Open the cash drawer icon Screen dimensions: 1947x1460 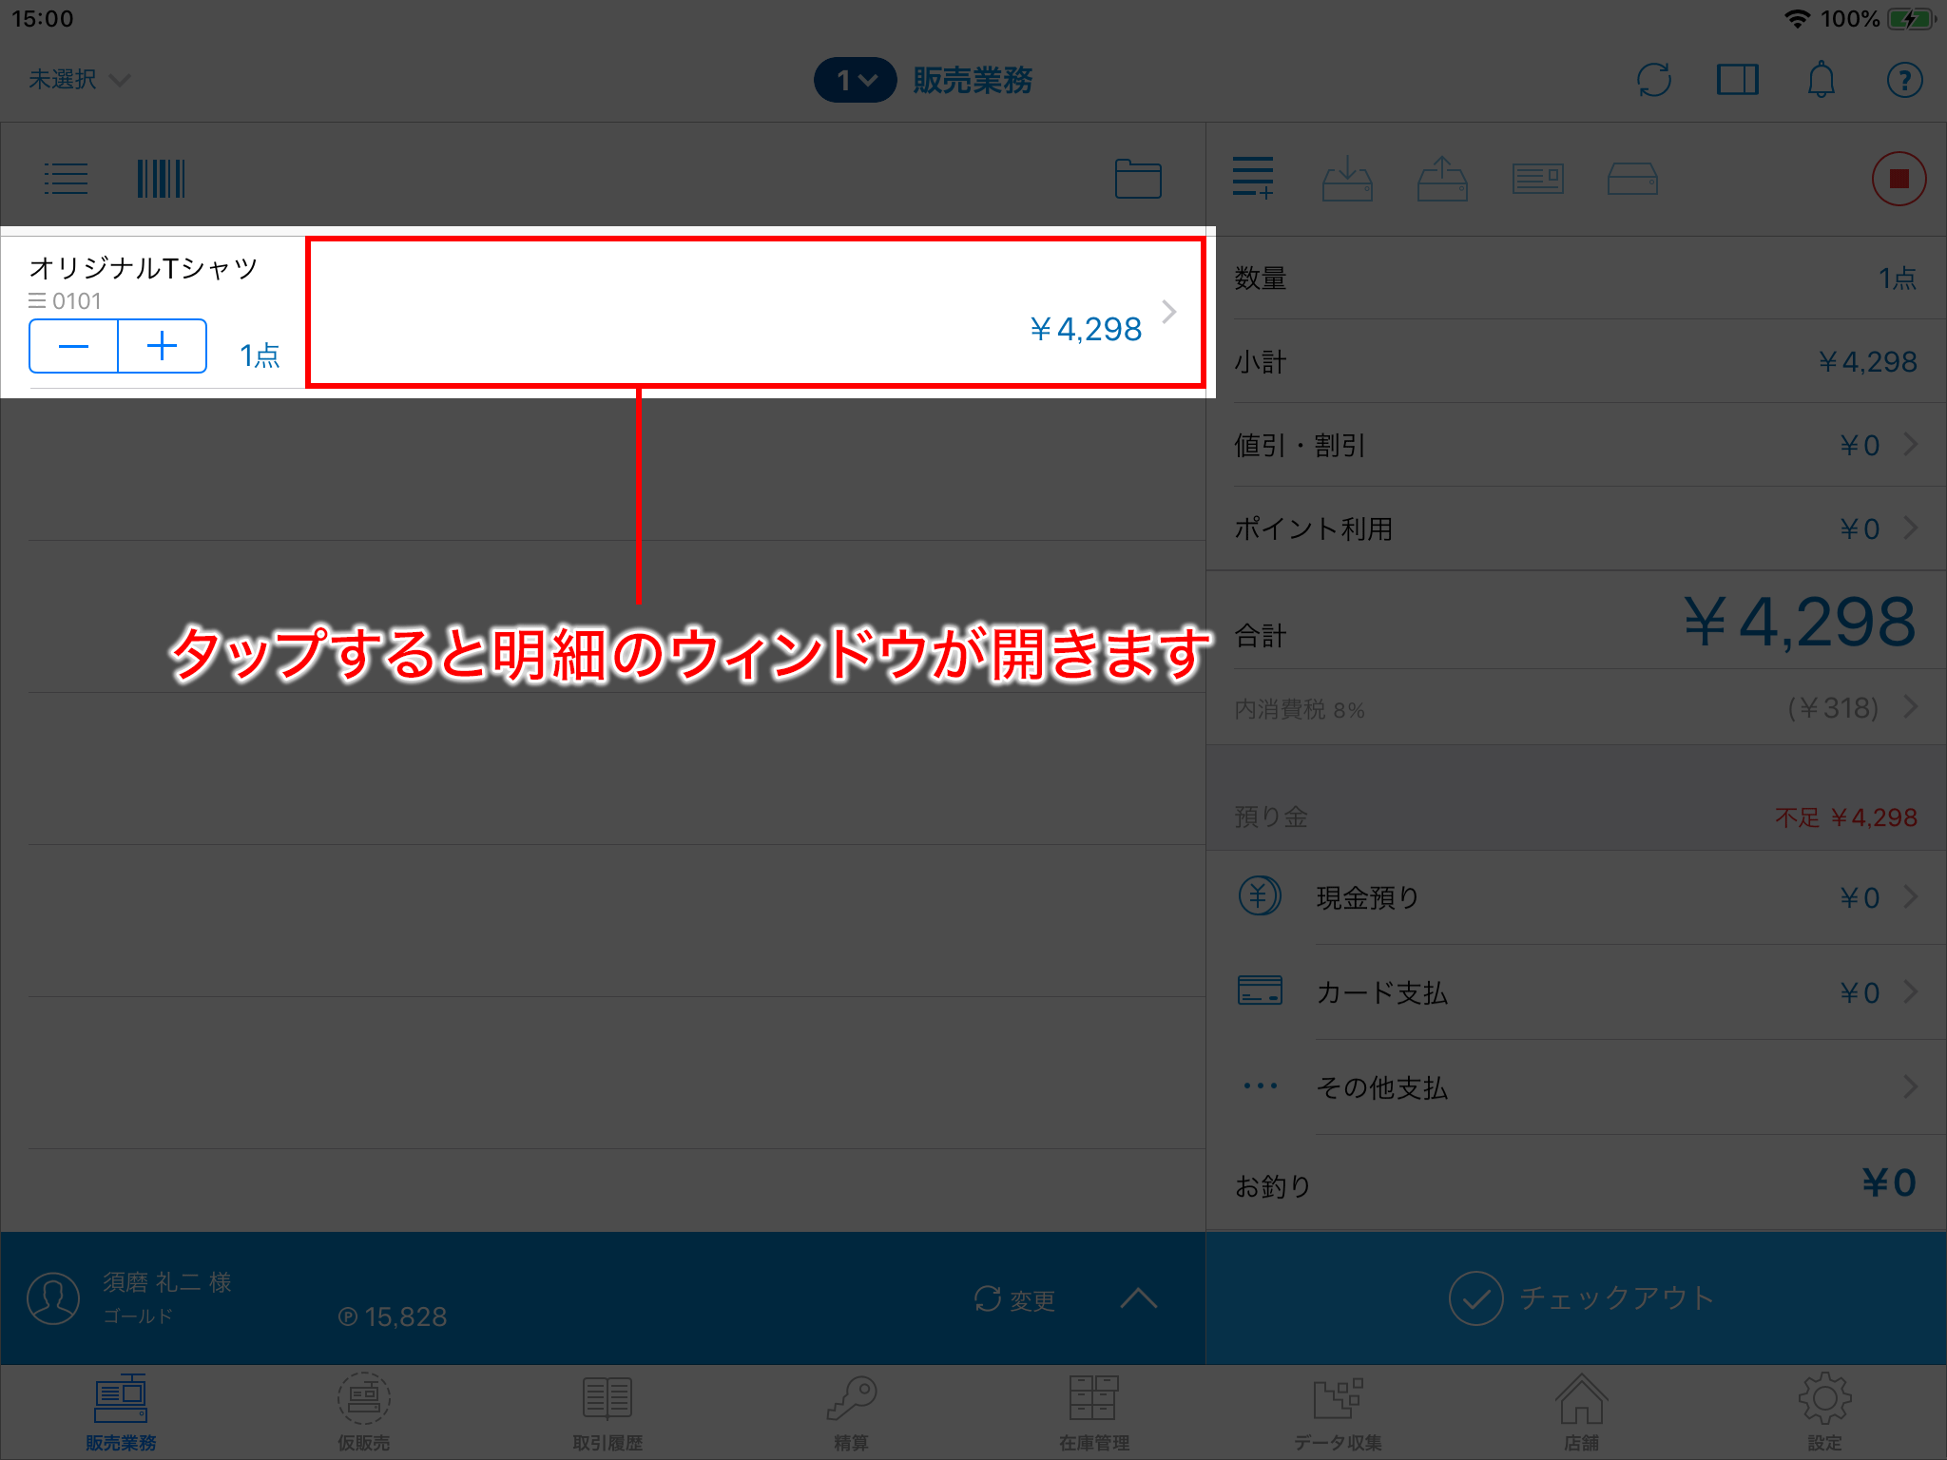[1632, 179]
